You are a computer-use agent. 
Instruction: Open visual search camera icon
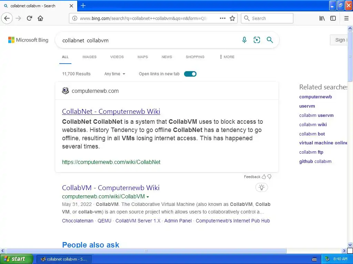256,40
